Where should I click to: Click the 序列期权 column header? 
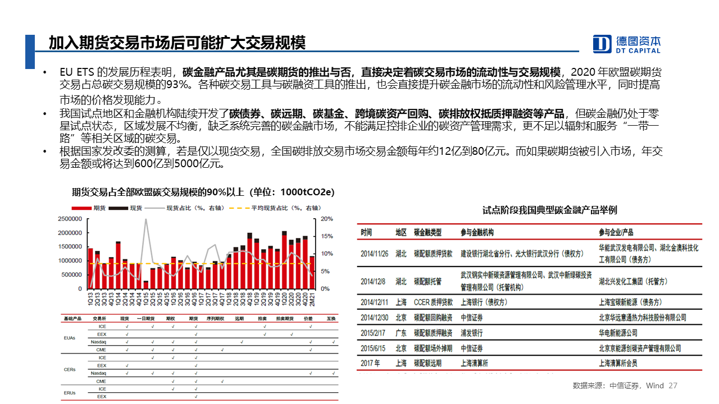[x=216, y=318]
